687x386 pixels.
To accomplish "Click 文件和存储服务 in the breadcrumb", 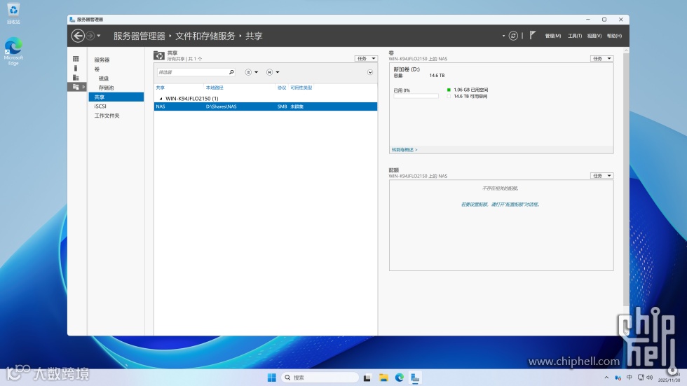I will pos(205,36).
